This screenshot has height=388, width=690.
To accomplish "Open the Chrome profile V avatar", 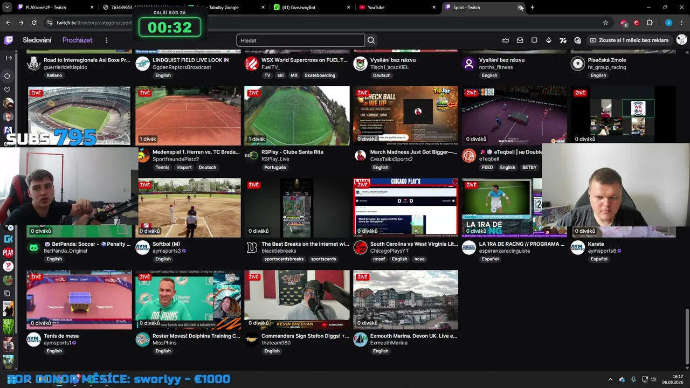I will pyautogui.click(x=668, y=23).
